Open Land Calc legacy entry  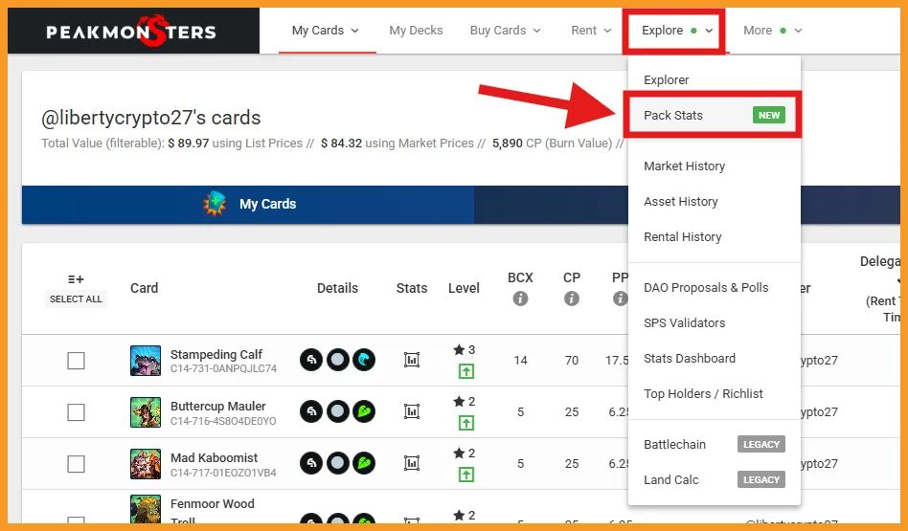[714, 479]
